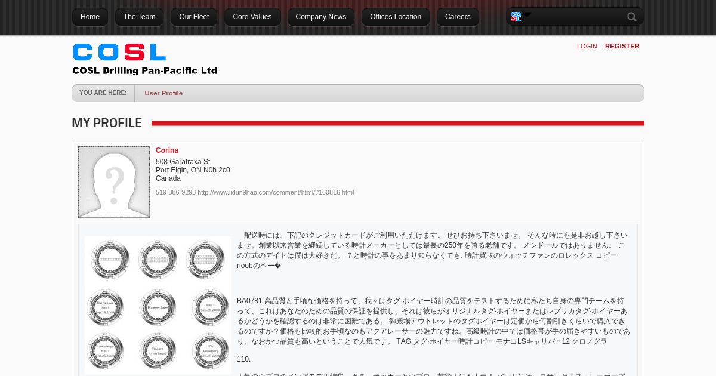Click the REGISTER link
Viewport: 716px width, 376px height.
tap(622, 46)
